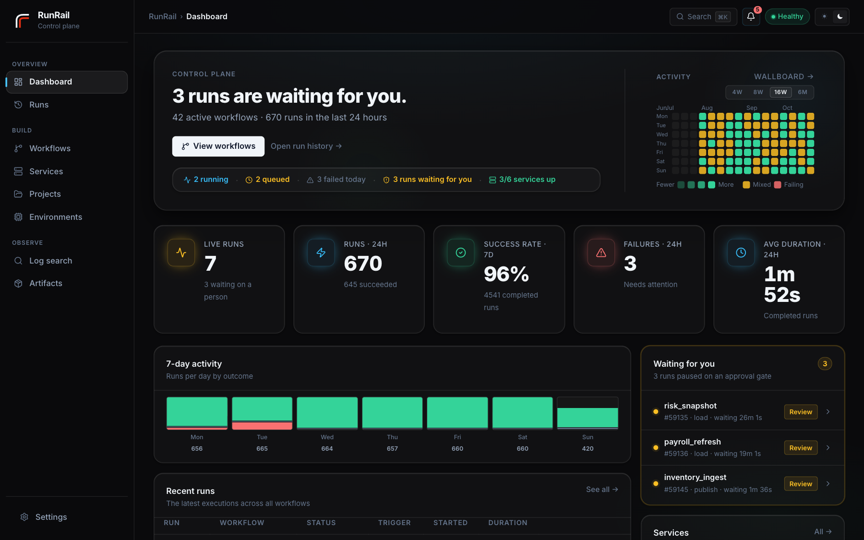Click the Live Runs pulse icon
The width and height of the screenshot is (864, 540).
click(x=181, y=252)
